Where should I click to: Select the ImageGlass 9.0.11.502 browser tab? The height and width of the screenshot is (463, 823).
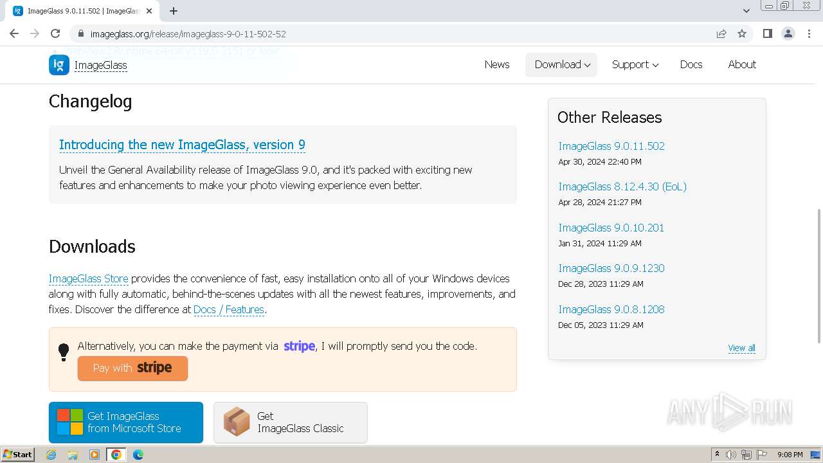point(84,11)
